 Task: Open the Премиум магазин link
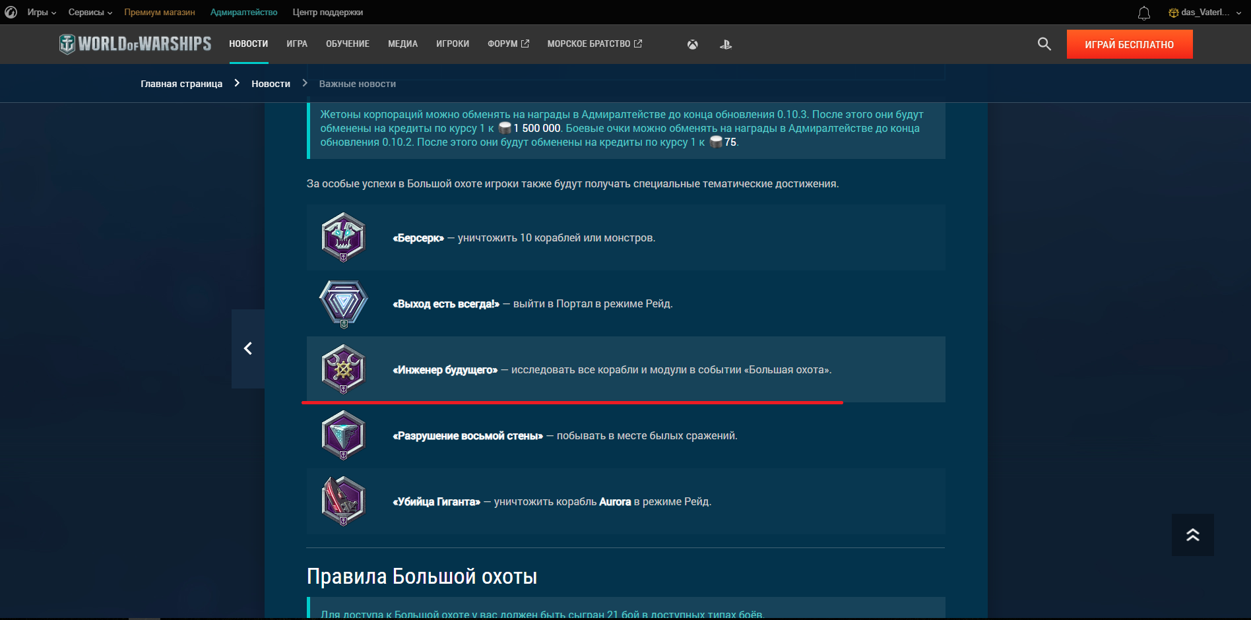coord(160,12)
